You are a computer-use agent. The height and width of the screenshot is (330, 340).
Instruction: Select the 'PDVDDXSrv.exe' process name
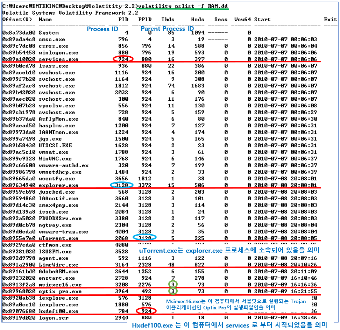[60, 218]
